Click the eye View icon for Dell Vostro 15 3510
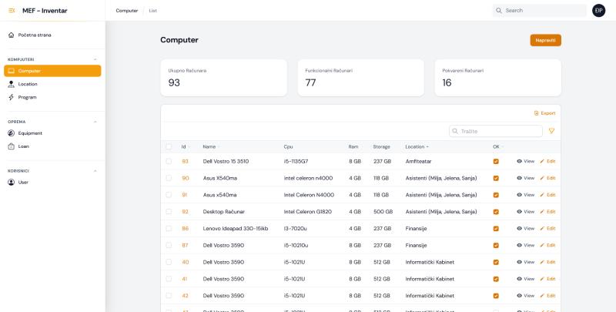Screen dimensions: 616x312 coord(519,161)
